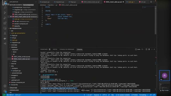Split the editor to the right
Image resolution: width=171 pixels, height=96 pixels.
click(151, 2)
